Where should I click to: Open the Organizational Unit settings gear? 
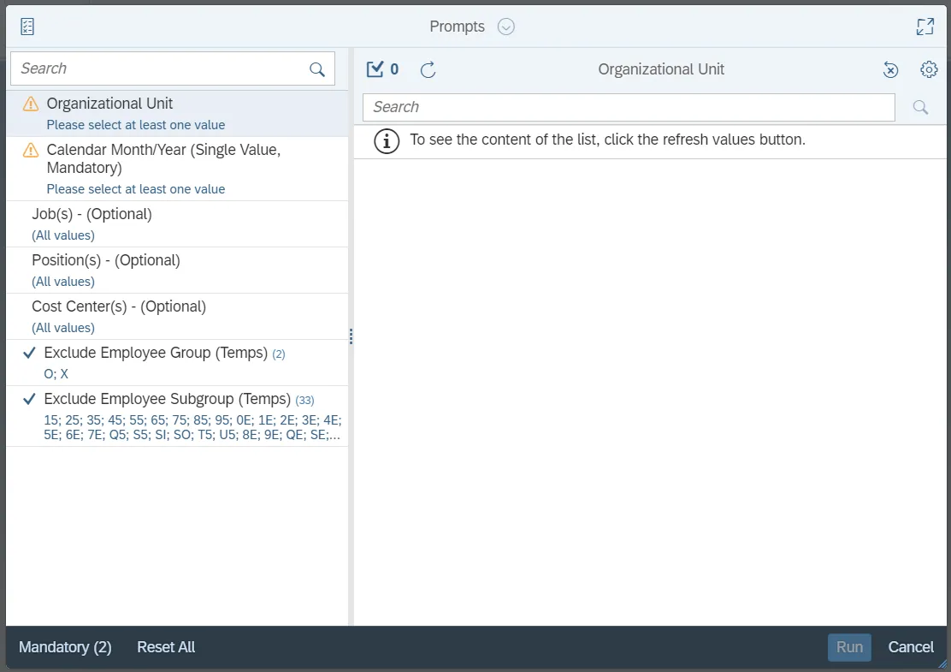point(929,69)
